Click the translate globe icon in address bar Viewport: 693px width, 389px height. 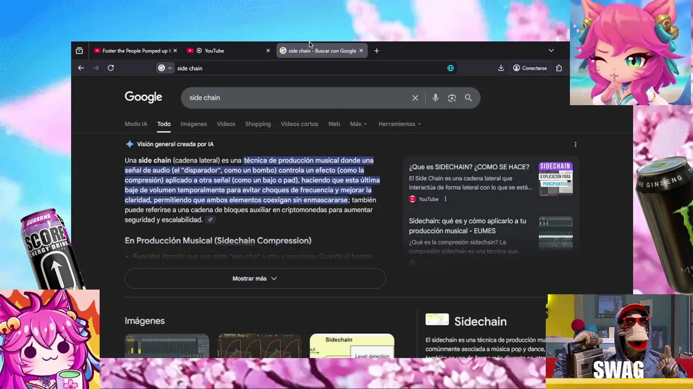click(450, 68)
